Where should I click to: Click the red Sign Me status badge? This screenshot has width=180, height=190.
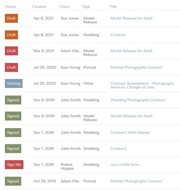[x=14, y=164]
